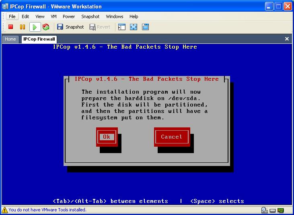Cancel the harddisk preparation dialog
The width and height of the screenshot is (294, 215).
[x=172, y=137]
